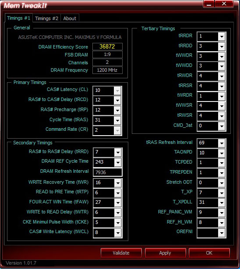Open the REF_PANIC_WM dropdown
Screen dimensions: 240x269
pos(222,213)
